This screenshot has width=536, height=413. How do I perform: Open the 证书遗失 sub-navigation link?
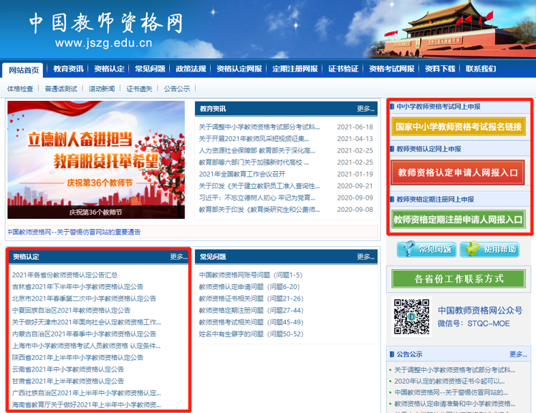tap(139, 89)
